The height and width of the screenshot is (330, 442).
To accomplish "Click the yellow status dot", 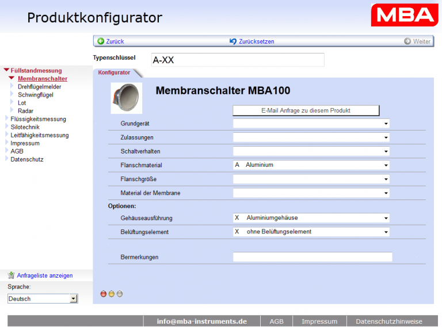I will [x=112, y=294].
